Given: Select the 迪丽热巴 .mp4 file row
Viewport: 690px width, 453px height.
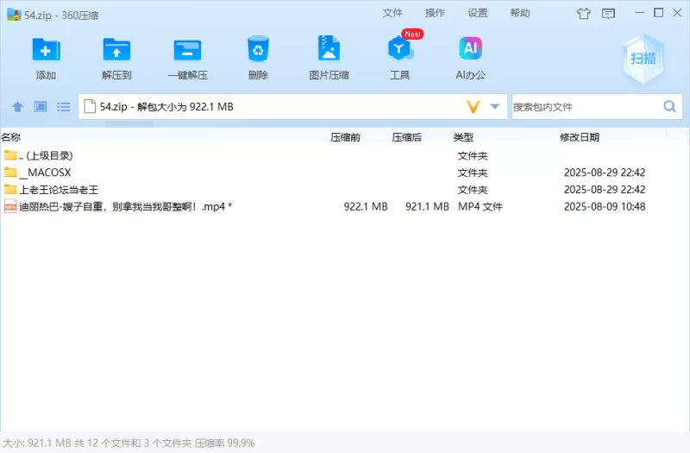Looking at the screenshot, I should coord(345,206).
